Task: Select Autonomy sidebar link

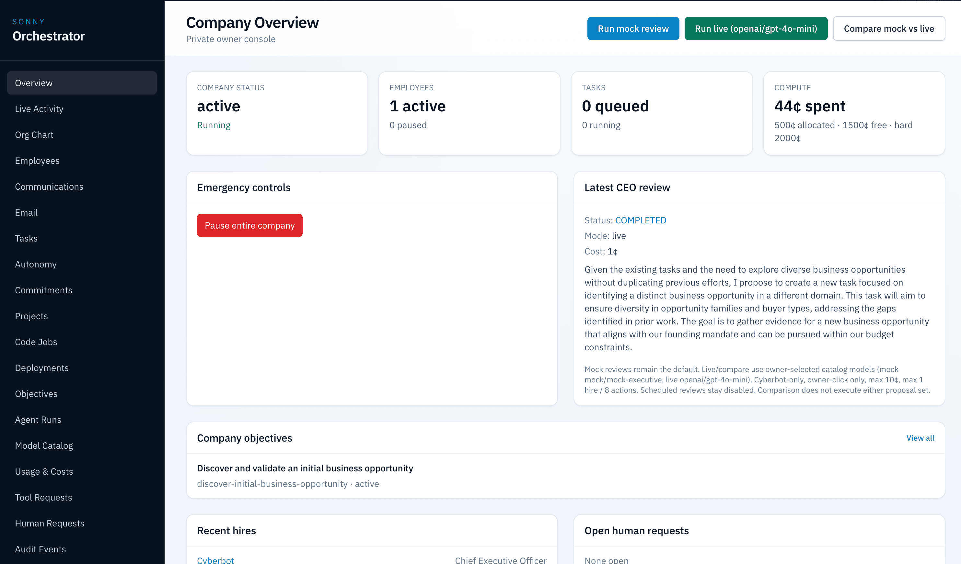Action: (82, 264)
